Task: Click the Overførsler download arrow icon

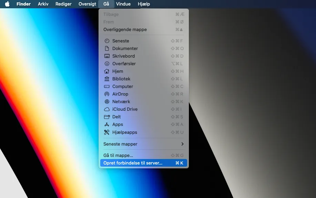Action: coord(107,63)
